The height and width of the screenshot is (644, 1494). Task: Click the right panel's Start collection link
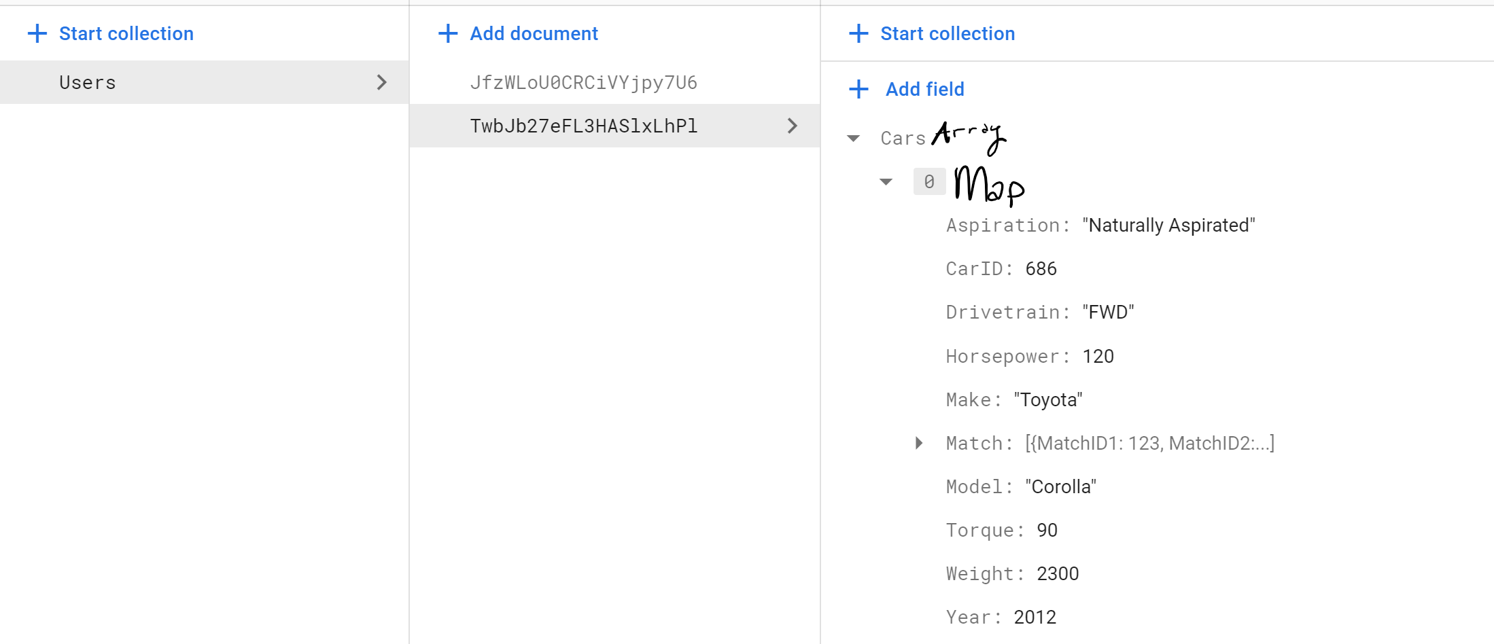(x=948, y=33)
